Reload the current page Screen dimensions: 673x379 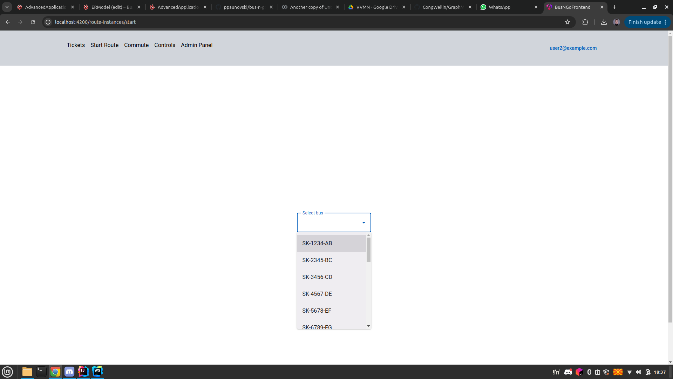coord(33,22)
